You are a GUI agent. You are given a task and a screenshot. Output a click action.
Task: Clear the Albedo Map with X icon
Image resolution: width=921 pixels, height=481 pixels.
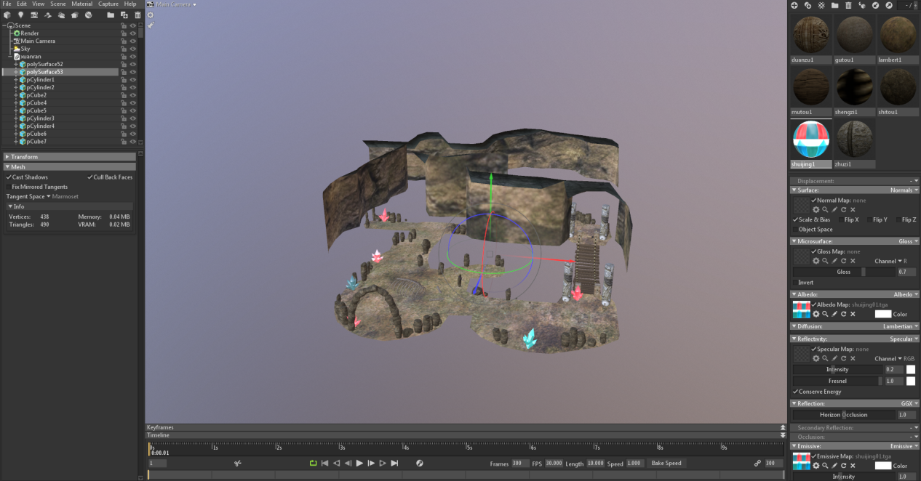853,314
